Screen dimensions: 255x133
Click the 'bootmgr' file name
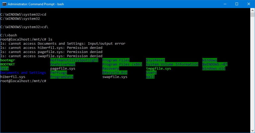pyautogui.click(x=7, y=60)
